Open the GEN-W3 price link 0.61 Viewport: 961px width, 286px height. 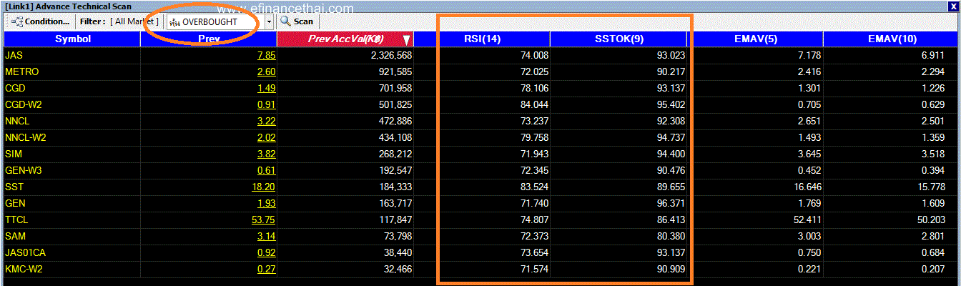coord(267,170)
